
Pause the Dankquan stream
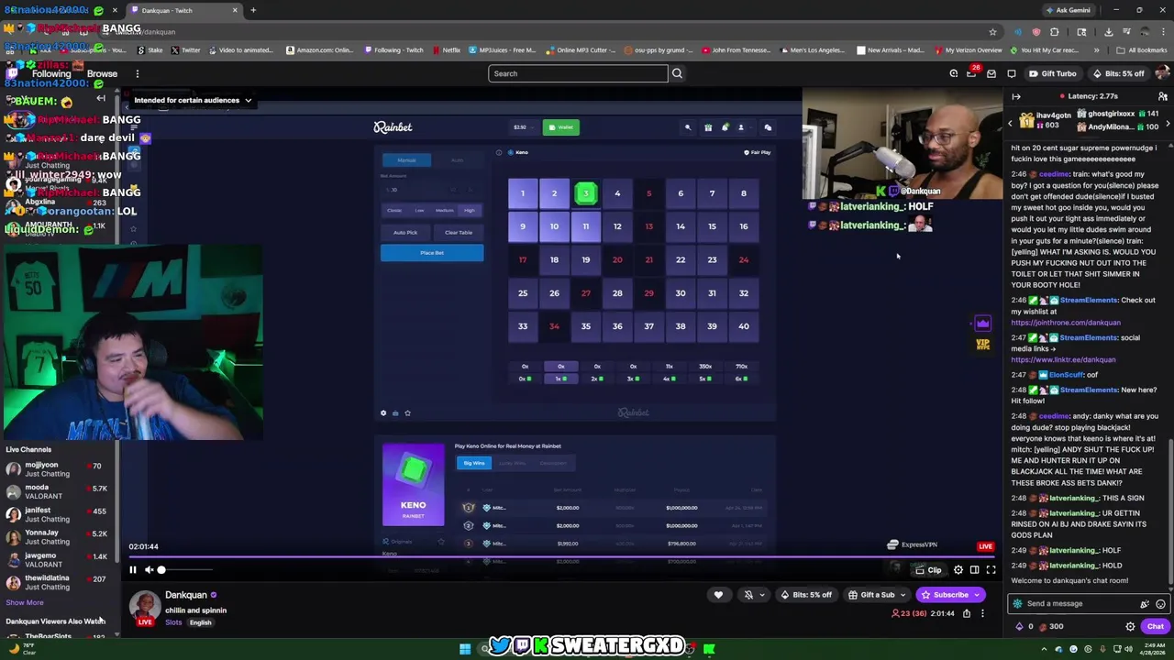132,570
